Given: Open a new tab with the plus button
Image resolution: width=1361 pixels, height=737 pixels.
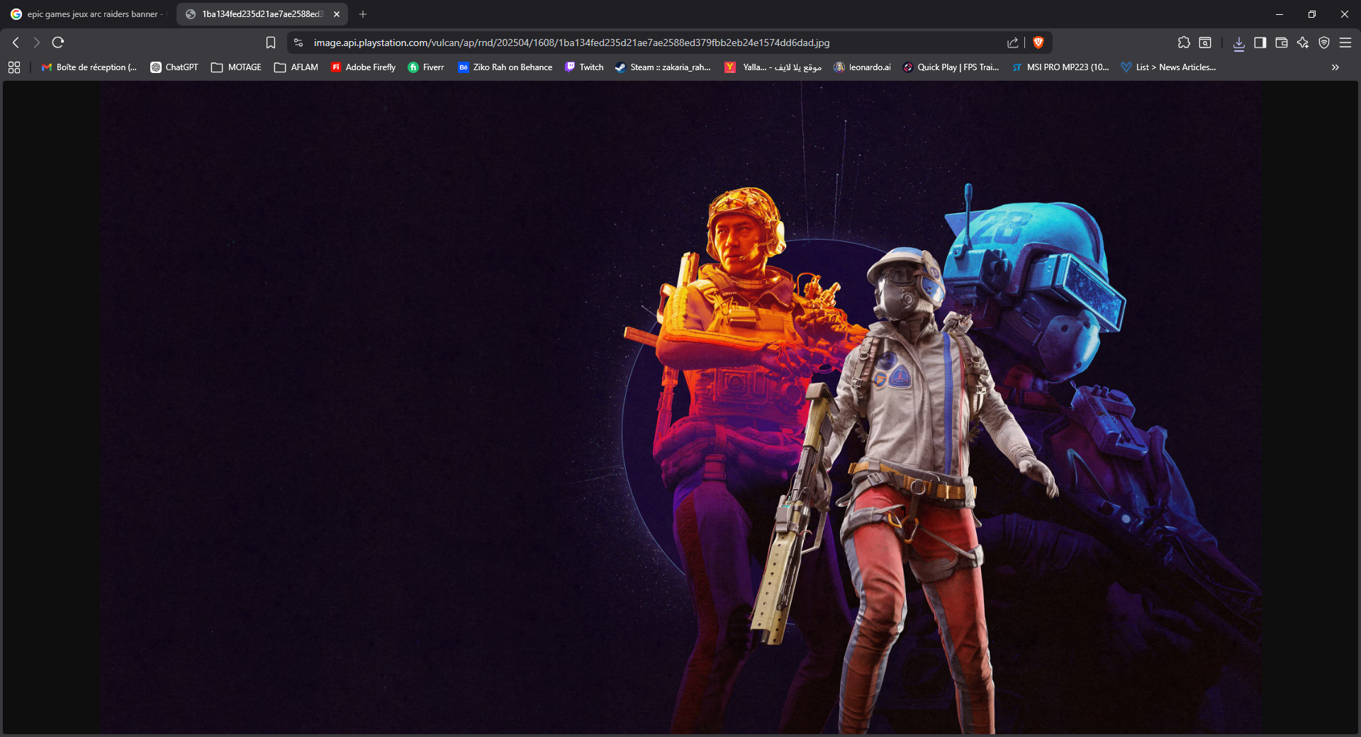Looking at the screenshot, I should [363, 14].
